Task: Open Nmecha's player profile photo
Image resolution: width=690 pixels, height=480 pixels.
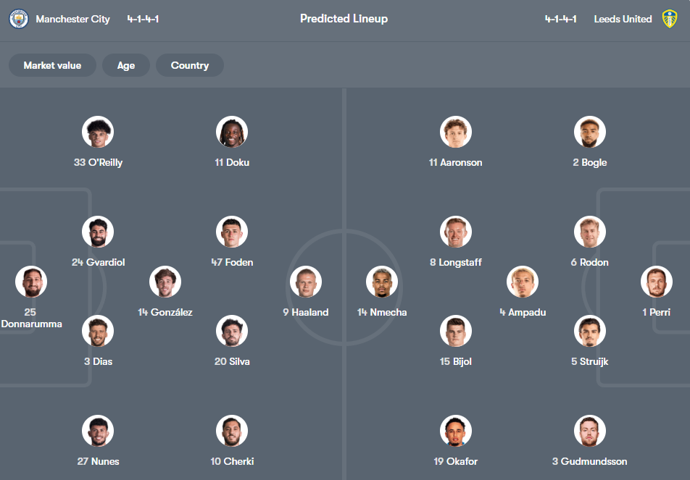Action: [x=382, y=282]
